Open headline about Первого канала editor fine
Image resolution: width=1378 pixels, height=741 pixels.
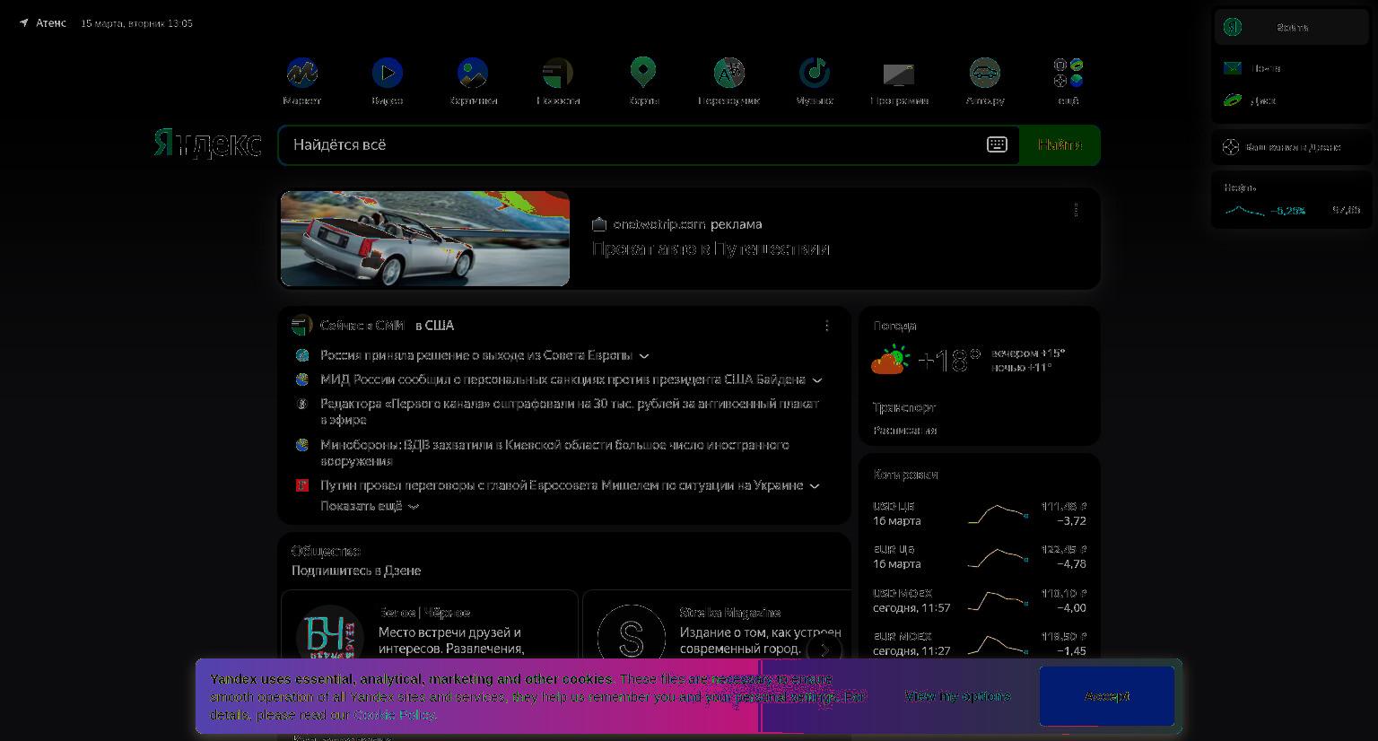point(570,412)
